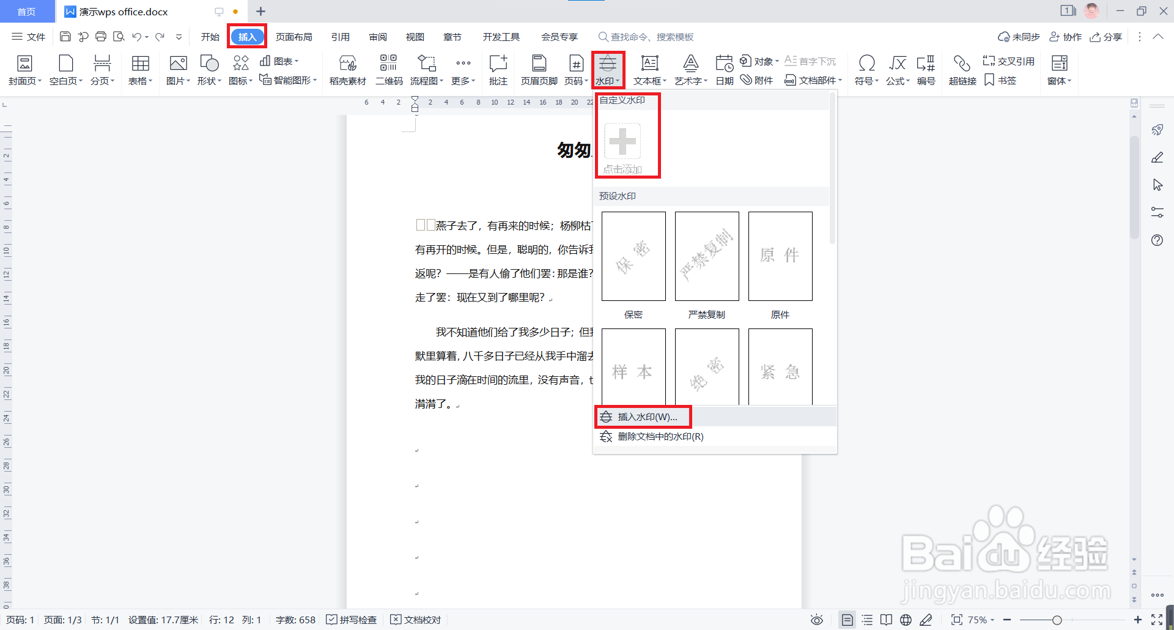Insert a QR code using 二维码
Screen dimensions: 1174x630
pos(388,69)
